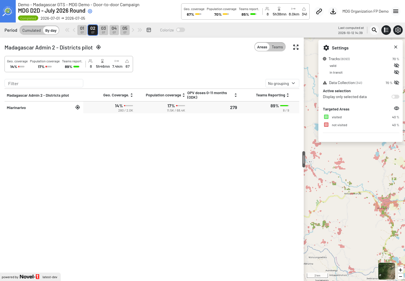
Task: Click the campaign settings gear beside title
Action: click(x=90, y=11)
